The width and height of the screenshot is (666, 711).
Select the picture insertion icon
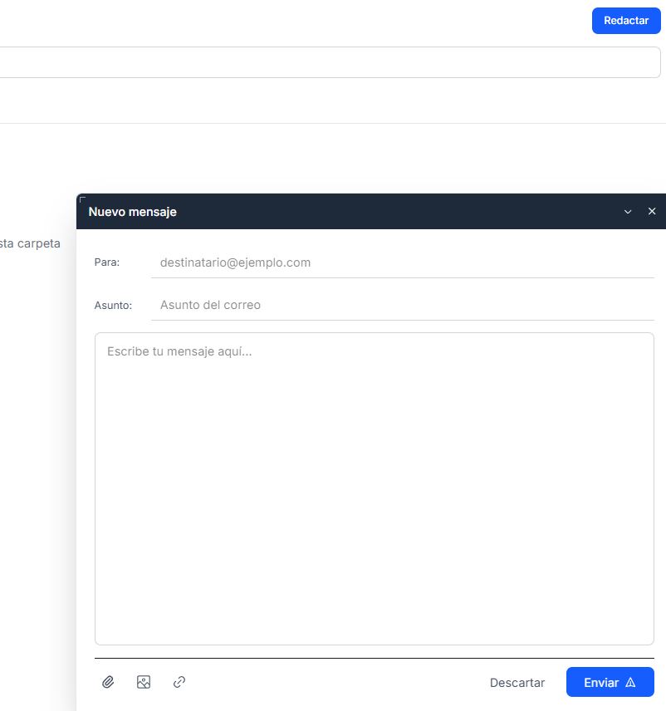[x=143, y=682]
